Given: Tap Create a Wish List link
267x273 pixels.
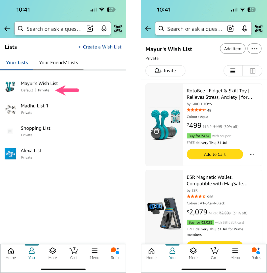Looking at the screenshot, I should [100, 47].
